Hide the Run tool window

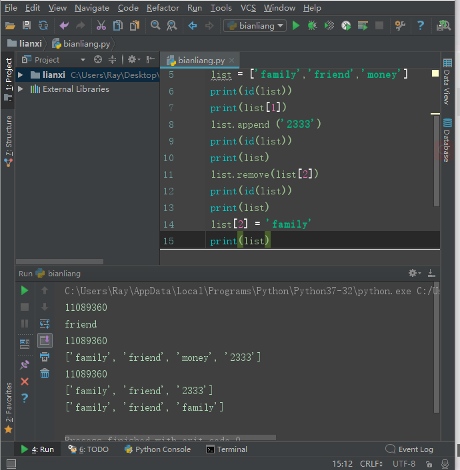click(431, 273)
